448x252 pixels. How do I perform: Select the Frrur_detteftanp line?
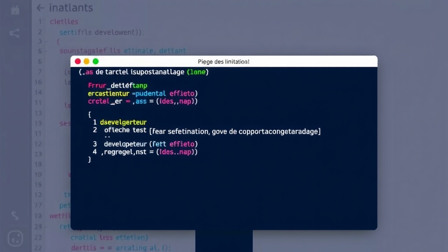tap(118, 85)
